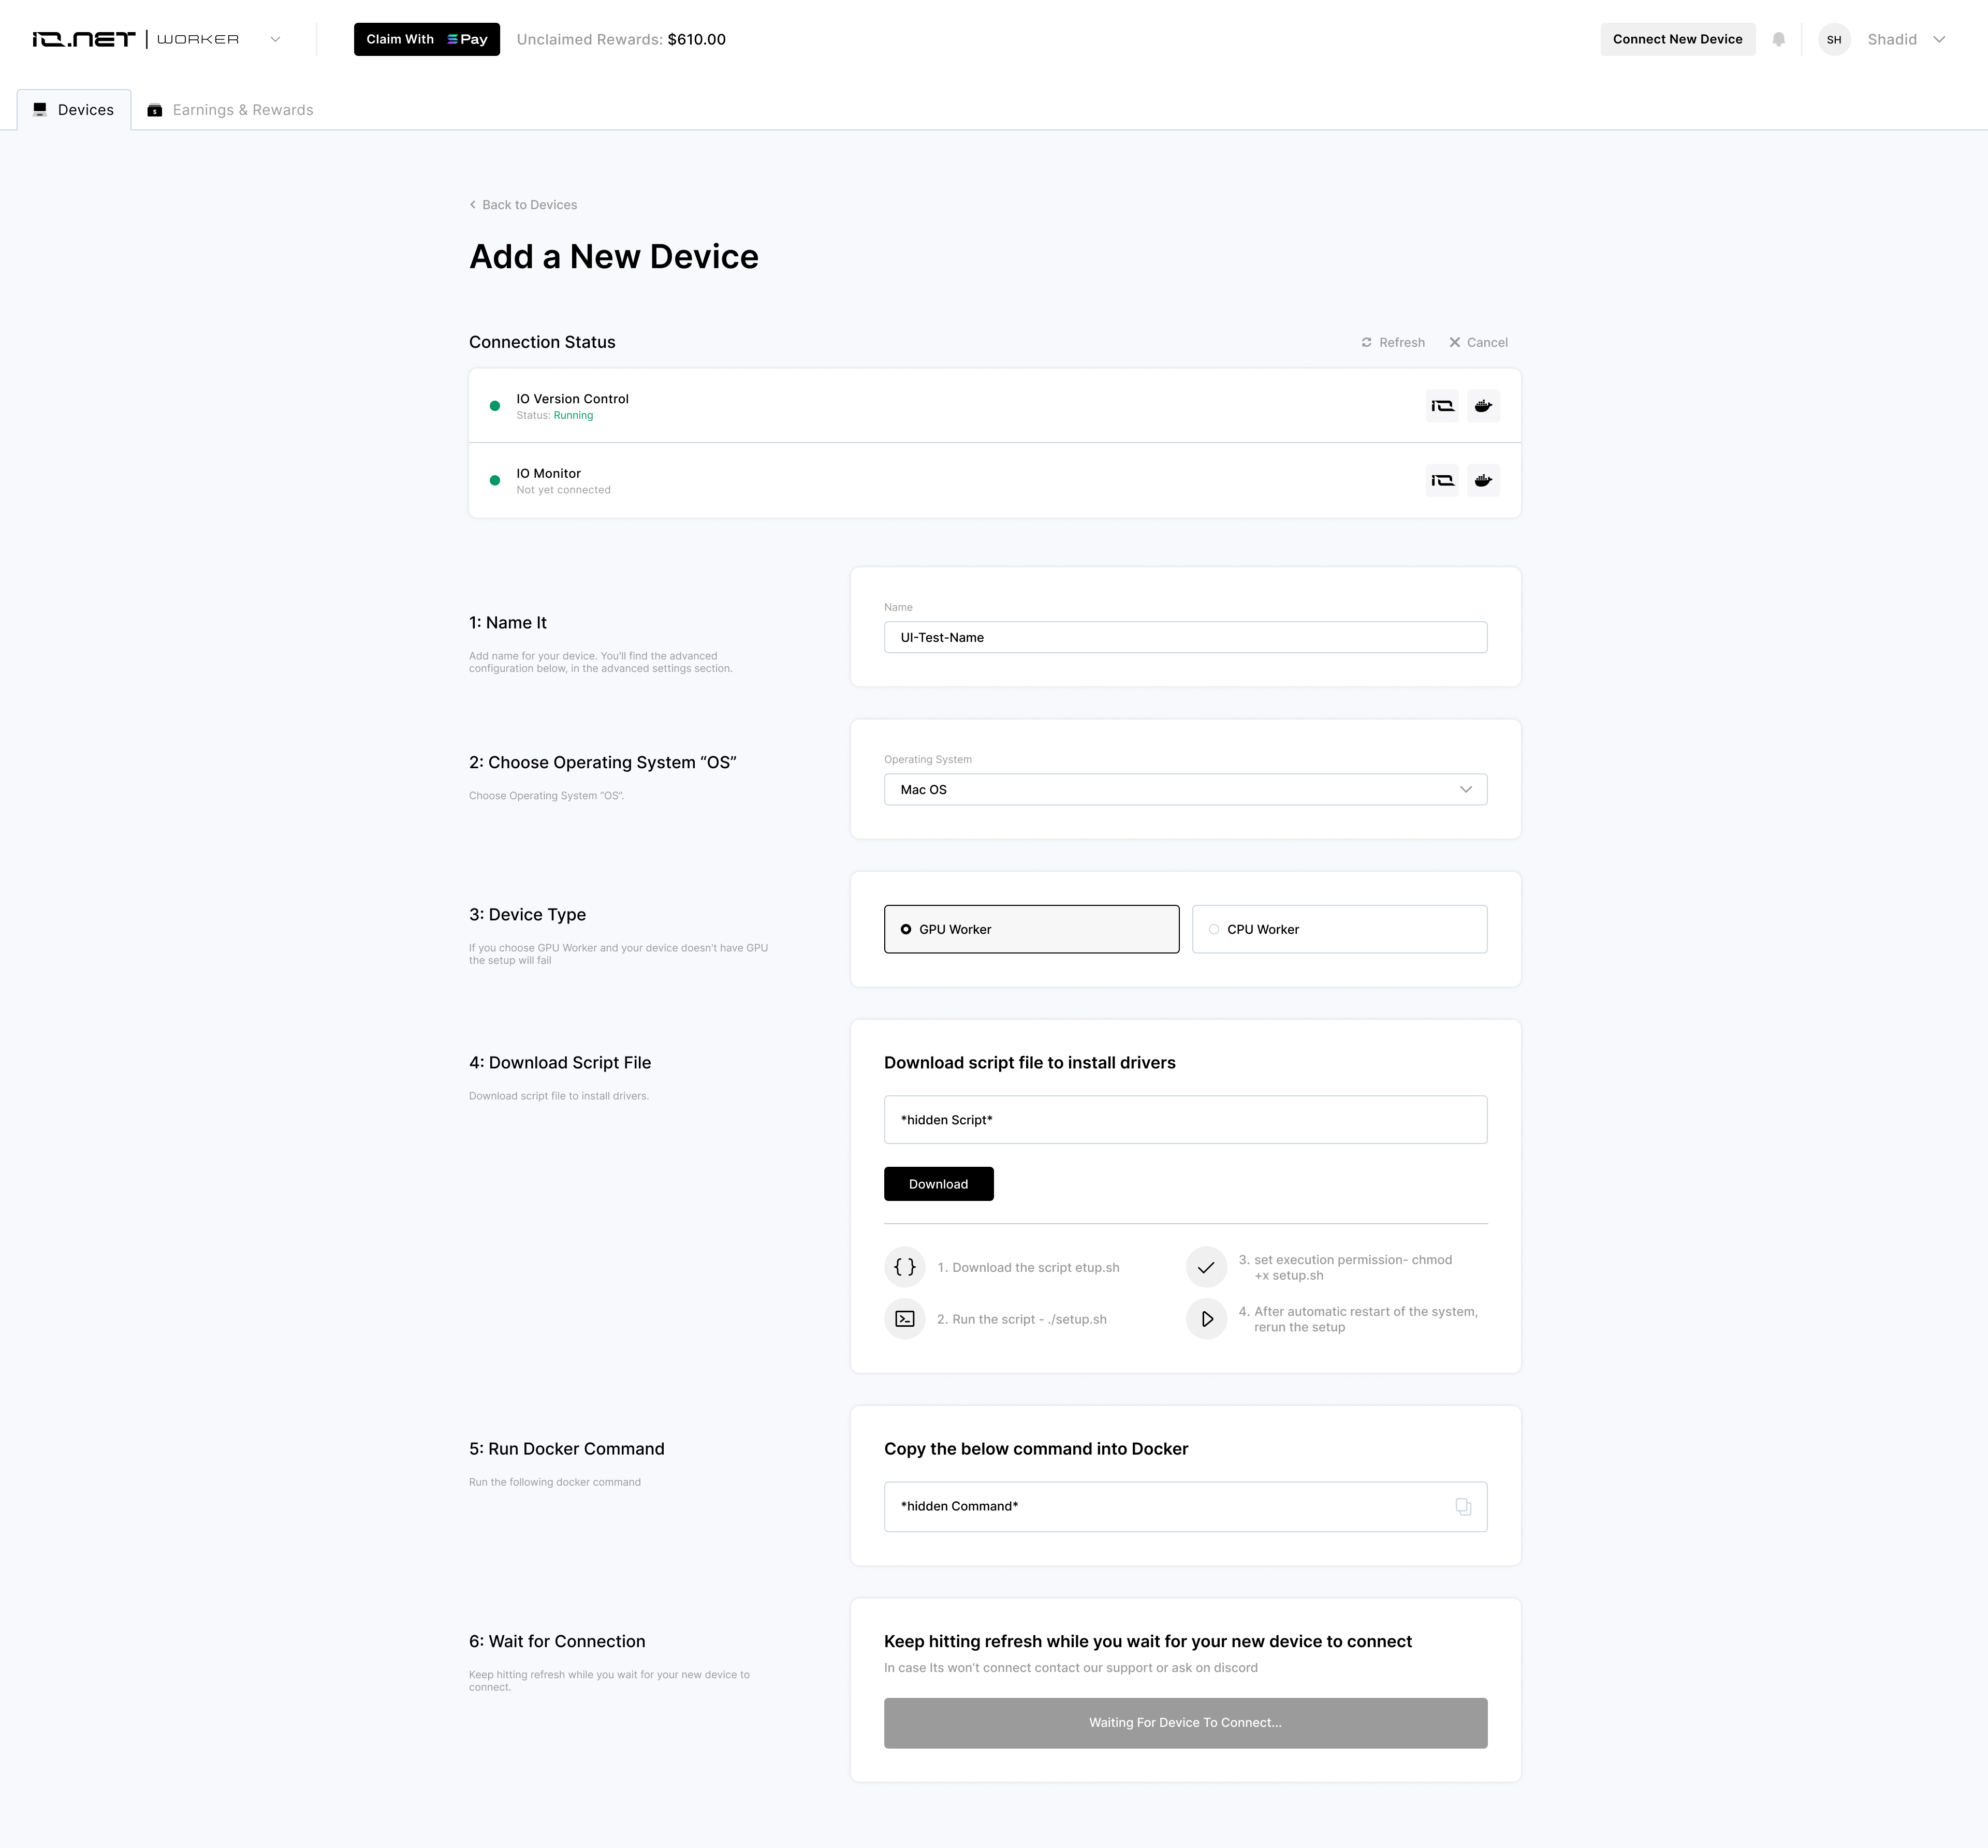This screenshot has height=1848, width=1988.
Task: Click the device Name input field
Action: 1185,638
